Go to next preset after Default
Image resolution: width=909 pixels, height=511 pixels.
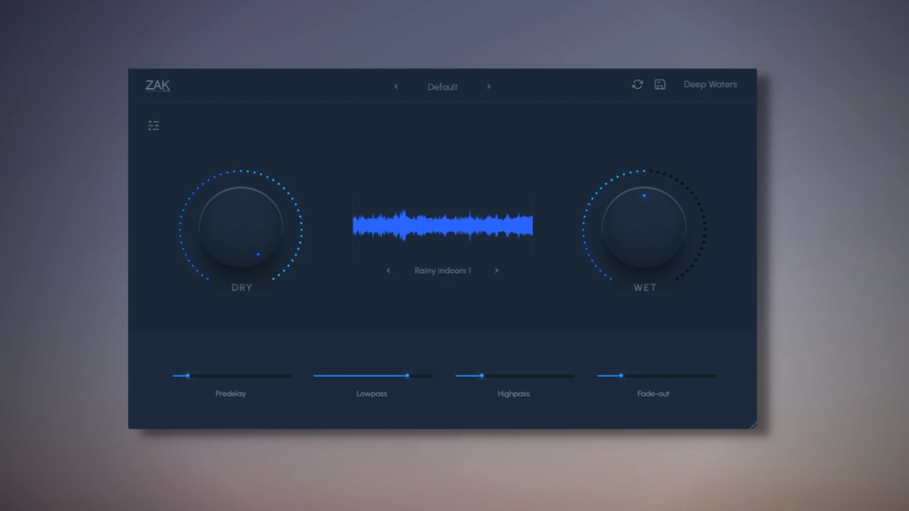tap(489, 87)
